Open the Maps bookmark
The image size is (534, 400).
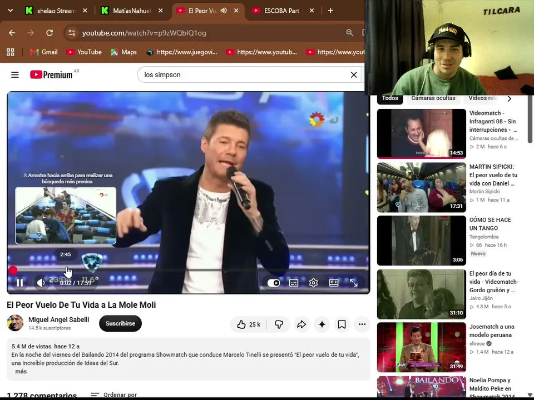[x=124, y=52]
